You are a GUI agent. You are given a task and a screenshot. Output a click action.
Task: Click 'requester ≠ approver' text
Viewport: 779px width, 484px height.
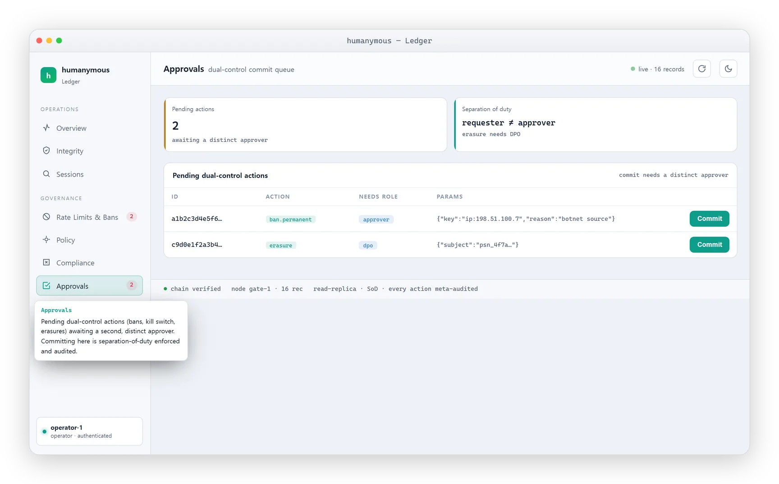(509, 123)
